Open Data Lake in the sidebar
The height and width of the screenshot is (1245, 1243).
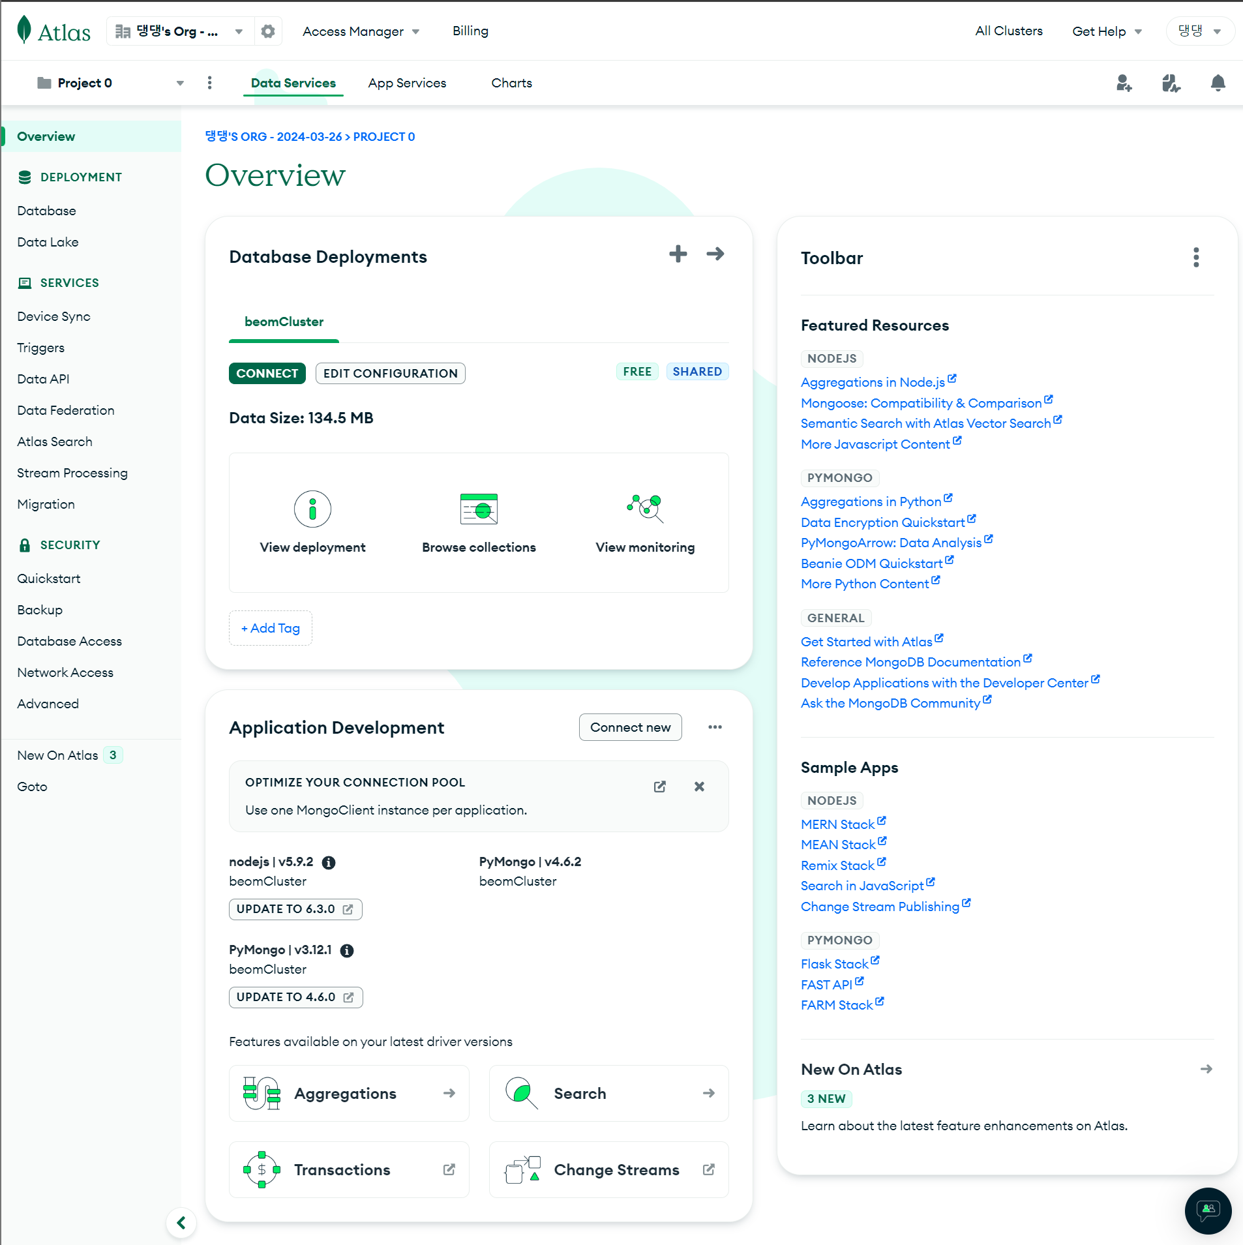(48, 242)
